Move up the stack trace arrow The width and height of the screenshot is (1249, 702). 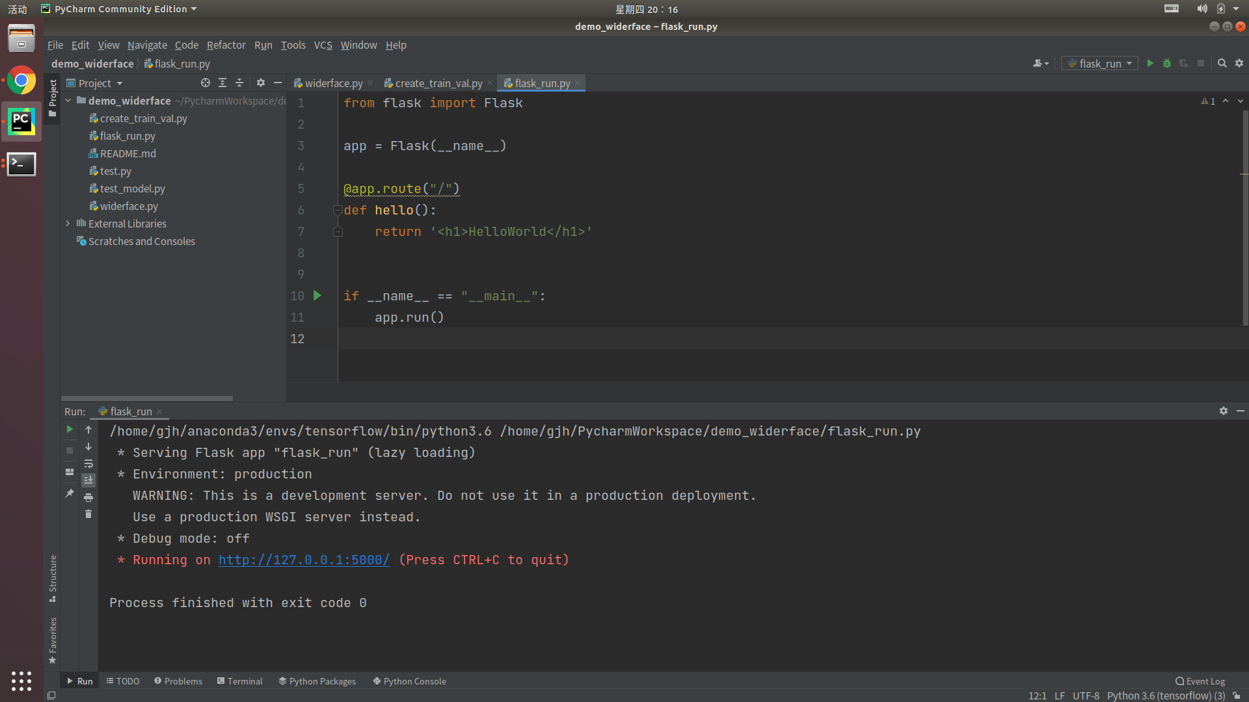click(x=88, y=429)
